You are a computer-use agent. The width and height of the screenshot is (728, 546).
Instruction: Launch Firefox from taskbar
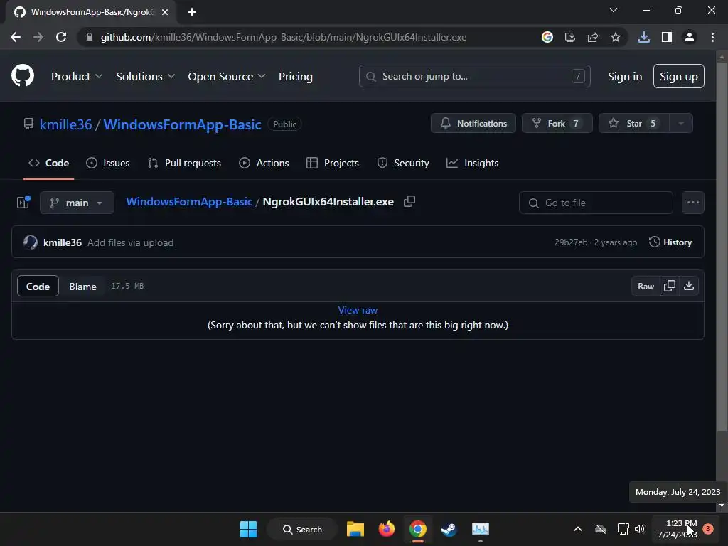pyautogui.click(x=386, y=529)
